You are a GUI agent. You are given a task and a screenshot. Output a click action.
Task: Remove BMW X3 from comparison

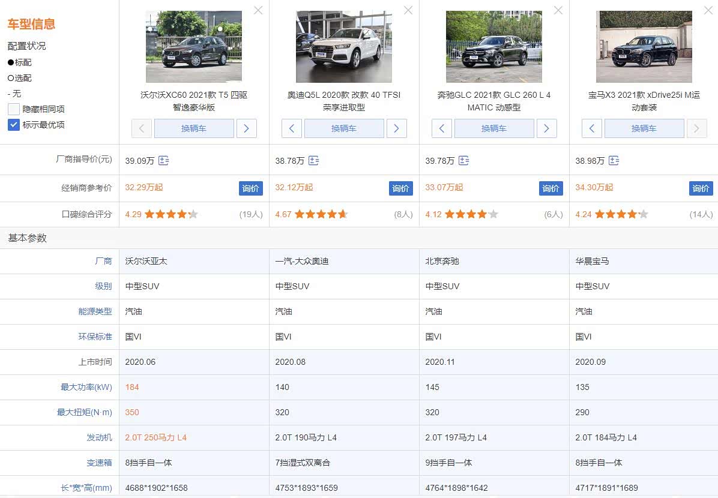click(x=708, y=10)
